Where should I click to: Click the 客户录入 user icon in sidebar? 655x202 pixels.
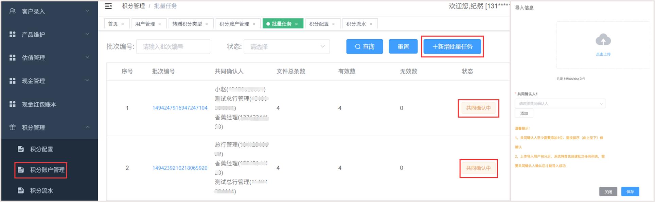13,11
